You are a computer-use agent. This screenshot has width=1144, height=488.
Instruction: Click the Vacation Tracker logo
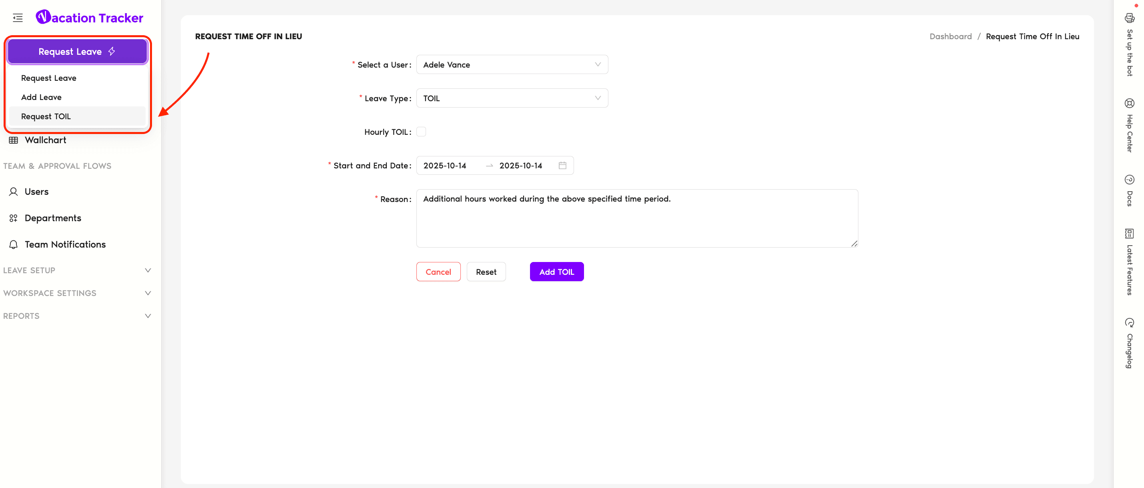(89, 18)
